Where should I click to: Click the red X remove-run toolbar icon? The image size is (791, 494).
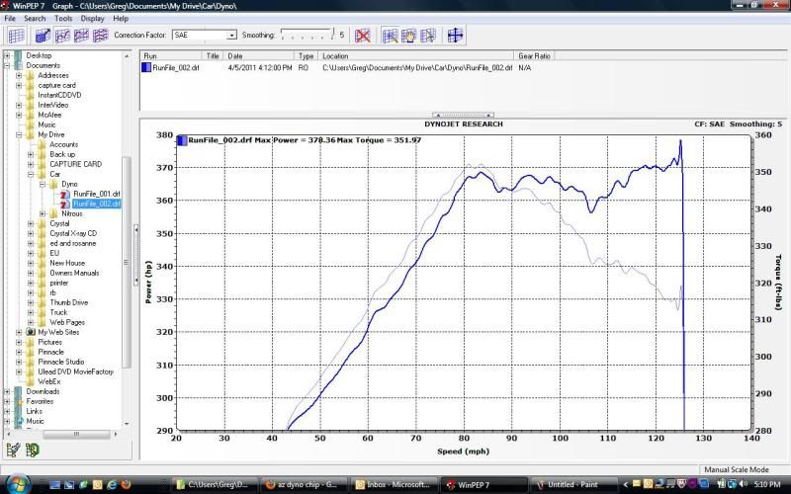click(363, 36)
